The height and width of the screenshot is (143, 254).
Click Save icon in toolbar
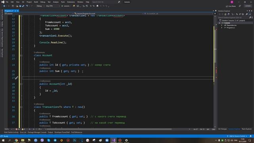[20, 6]
